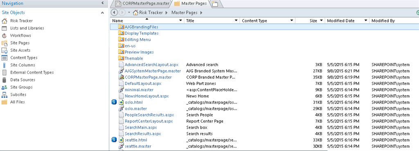Viewport: 419px width, 151px height.
Task: Collapse the Site Objects section
Action: pos(102,13)
